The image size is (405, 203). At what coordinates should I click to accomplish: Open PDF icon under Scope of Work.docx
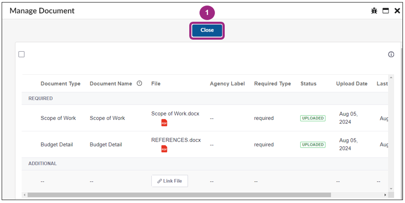pos(164,123)
